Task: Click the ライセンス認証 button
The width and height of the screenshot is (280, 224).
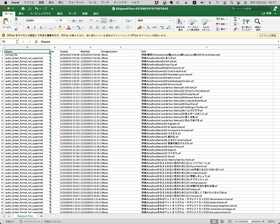Action: click(x=267, y=35)
